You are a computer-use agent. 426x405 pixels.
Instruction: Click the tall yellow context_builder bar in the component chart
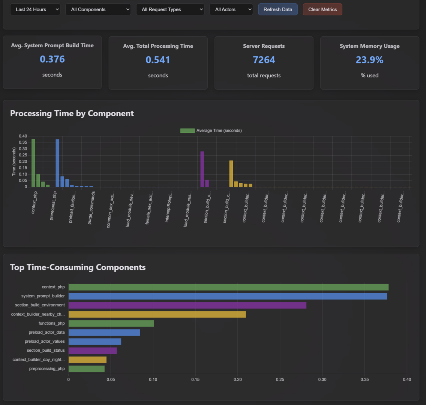(x=231, y=174)
